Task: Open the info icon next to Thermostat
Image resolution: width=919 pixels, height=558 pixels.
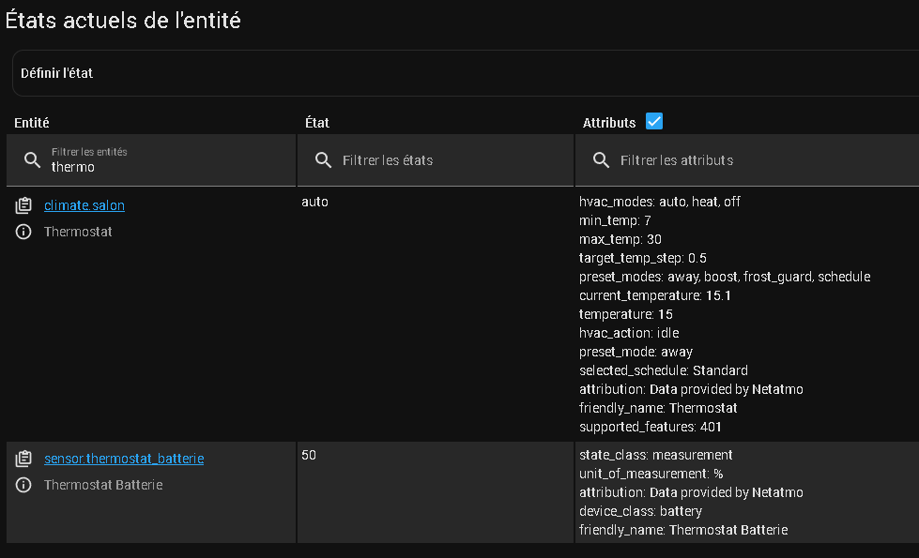Action: [x=24, y=232]
